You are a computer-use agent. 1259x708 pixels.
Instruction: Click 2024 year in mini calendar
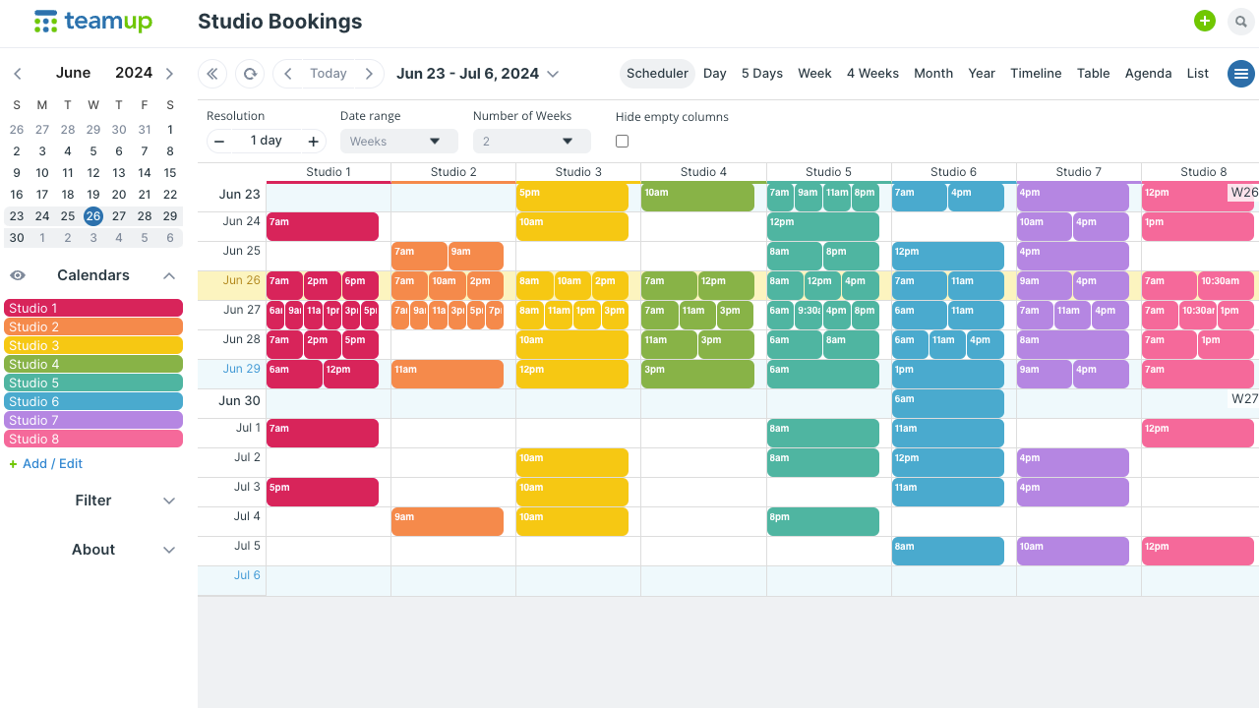(x=134, y=73)
